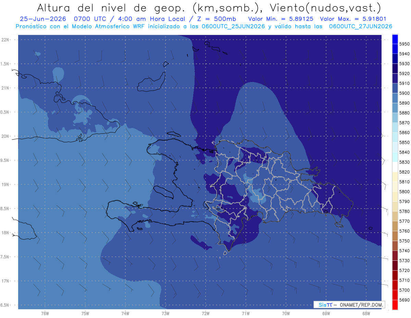
Task: Click the '74W' longitude label
Action: [x=125, y=313]
